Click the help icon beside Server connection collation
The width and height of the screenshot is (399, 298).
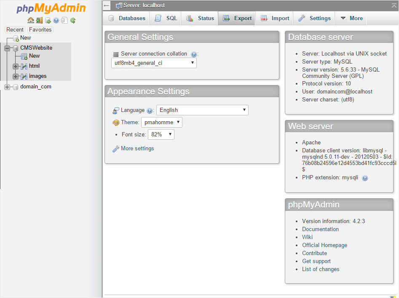pyautogui.click(x=194, y=54)
